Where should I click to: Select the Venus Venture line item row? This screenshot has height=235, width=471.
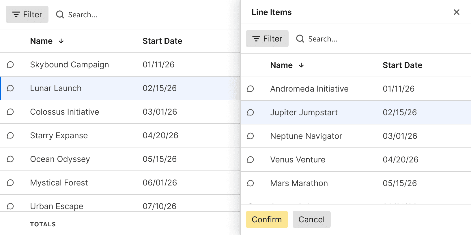pos(298,160)
